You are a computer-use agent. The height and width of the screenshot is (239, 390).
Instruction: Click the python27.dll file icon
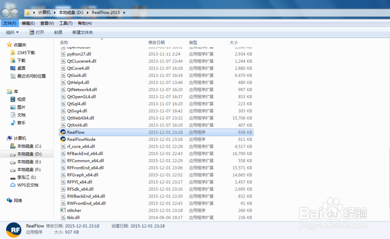click(63, 54)
